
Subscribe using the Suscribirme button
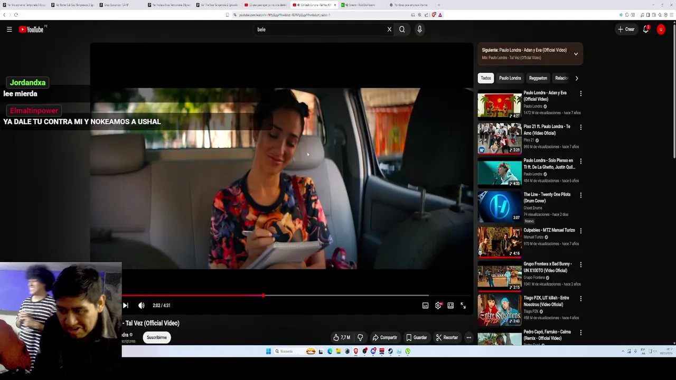coord(156,337)
